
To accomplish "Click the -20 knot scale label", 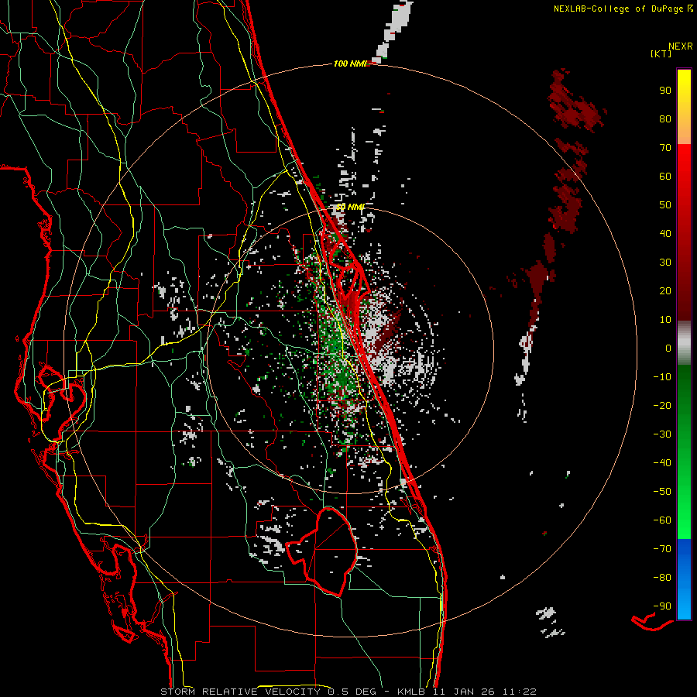I will coord(662,406).
